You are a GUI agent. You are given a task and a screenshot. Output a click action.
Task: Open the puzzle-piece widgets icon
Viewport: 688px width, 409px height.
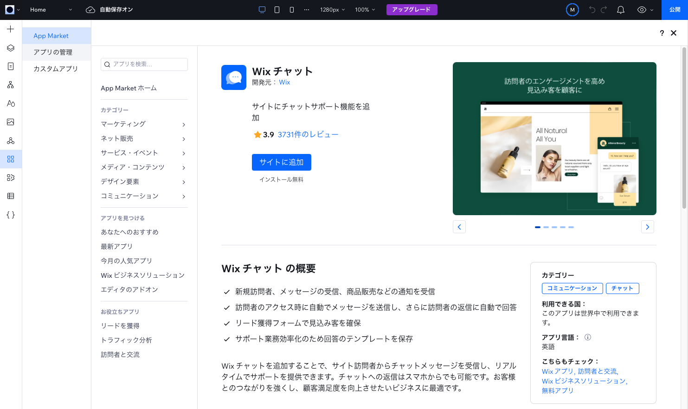pyautogui.click(x=11, y=178)
